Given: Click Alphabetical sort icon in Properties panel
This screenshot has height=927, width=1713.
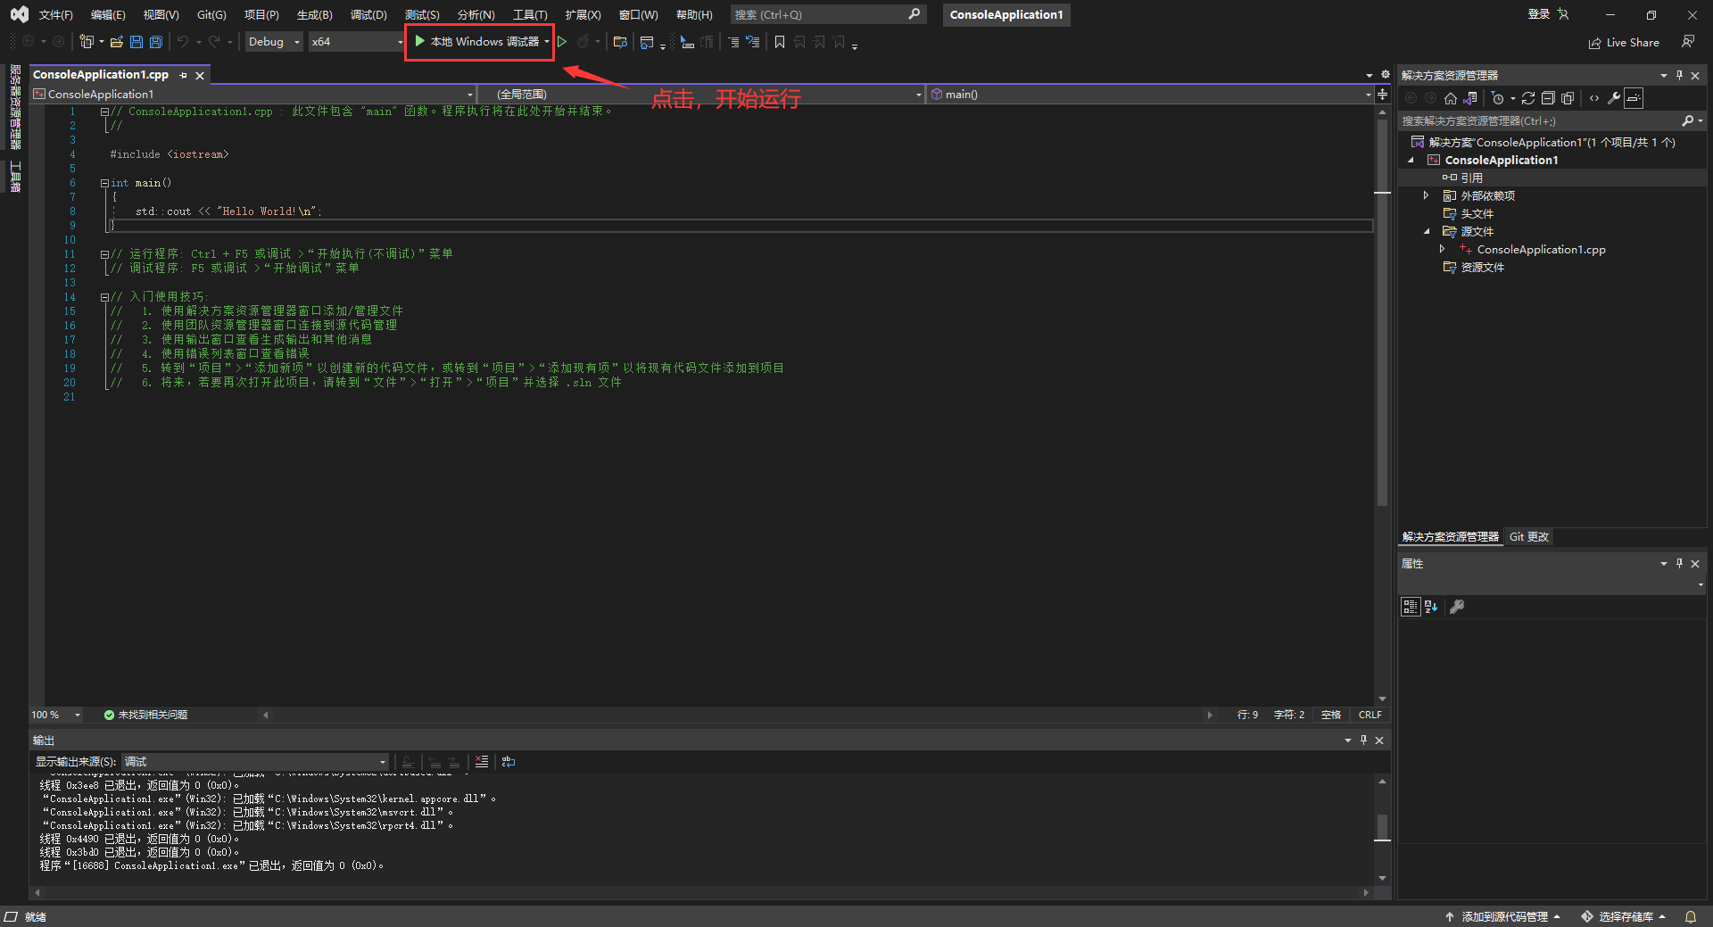Looking at the screenshot, I should point(1431,607).
